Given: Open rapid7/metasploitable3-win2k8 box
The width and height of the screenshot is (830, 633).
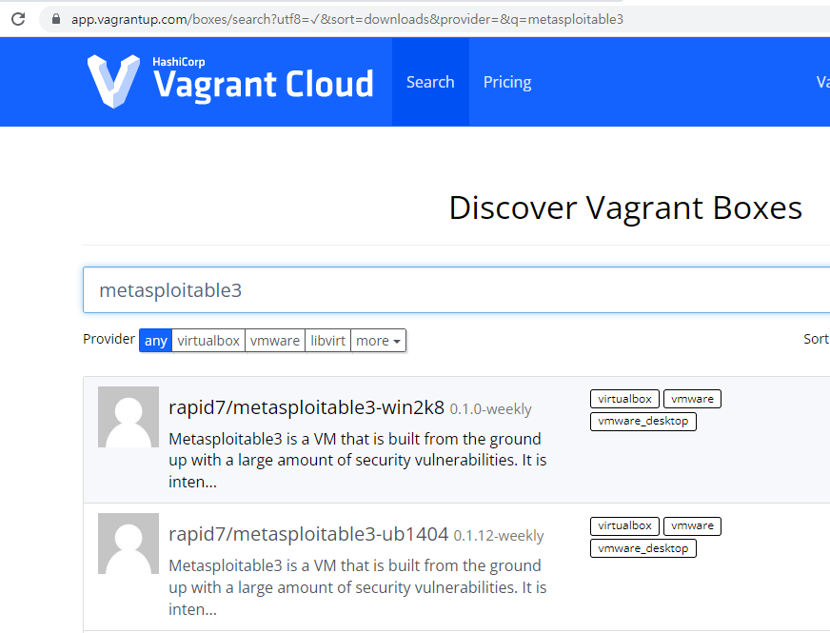Looking at the screenshot, I should point(306,407).
